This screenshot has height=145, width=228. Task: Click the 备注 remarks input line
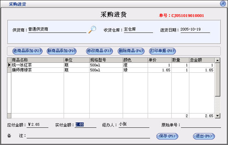88,136
